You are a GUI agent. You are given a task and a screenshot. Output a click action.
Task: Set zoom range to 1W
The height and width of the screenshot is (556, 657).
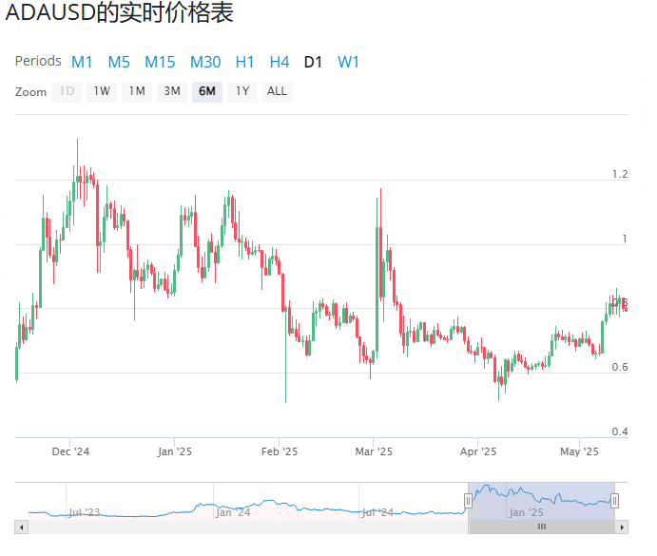pyautogui.click(x=102, y=92)
